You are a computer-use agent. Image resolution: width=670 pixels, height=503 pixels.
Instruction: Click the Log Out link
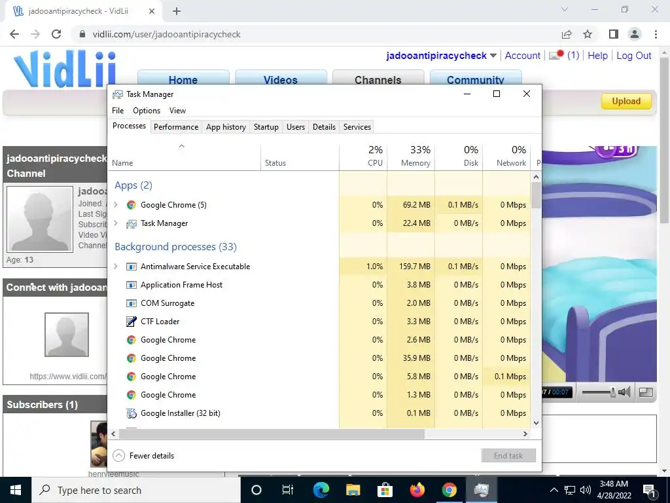pyautogui.click(x=633, y=56)
